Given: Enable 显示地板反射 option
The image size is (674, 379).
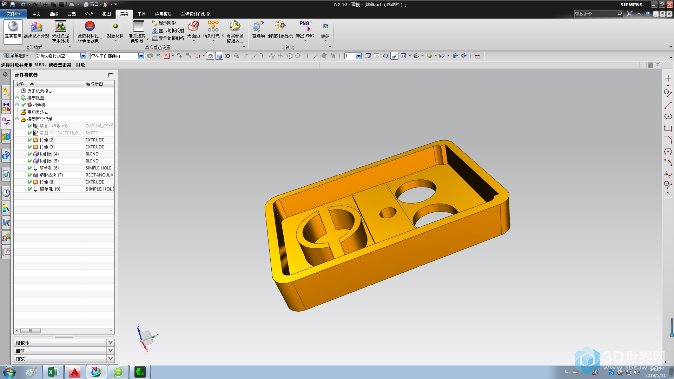Looking at the screenshot, I should (x=168, y=31).
